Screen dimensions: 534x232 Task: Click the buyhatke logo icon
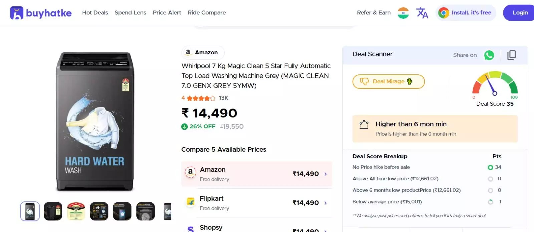coord(17,13)
